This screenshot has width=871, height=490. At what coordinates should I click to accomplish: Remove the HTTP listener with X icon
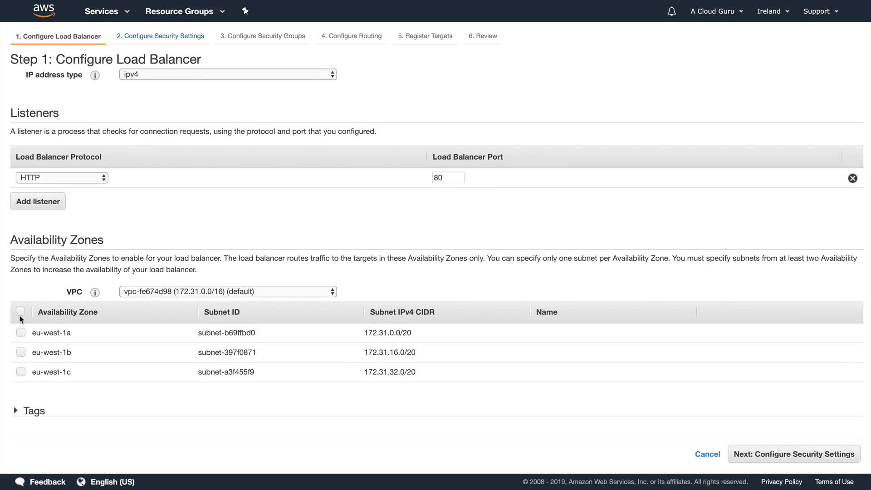click(852, 178)
